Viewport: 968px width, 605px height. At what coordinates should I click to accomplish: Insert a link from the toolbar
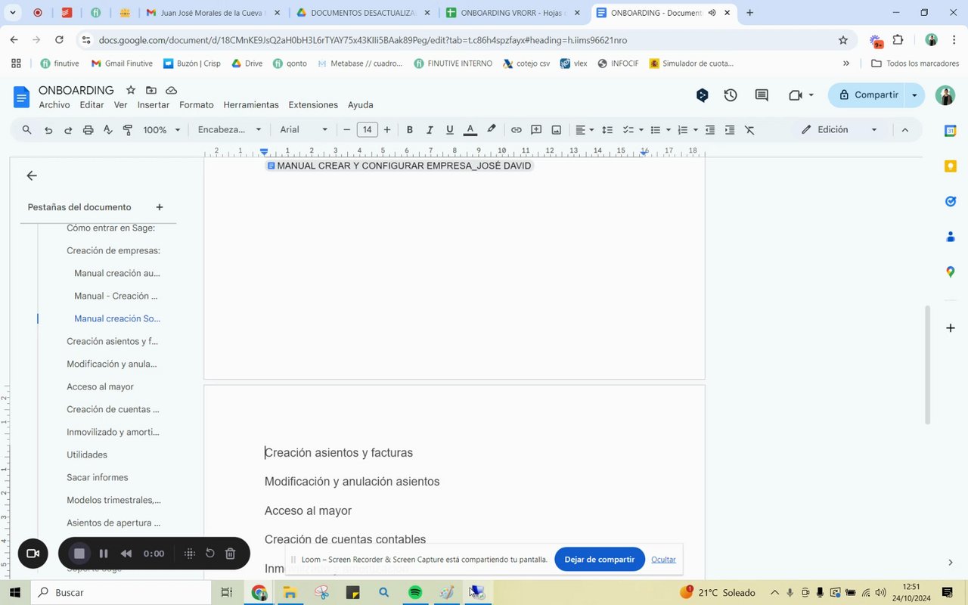click(x=517, y=130)
